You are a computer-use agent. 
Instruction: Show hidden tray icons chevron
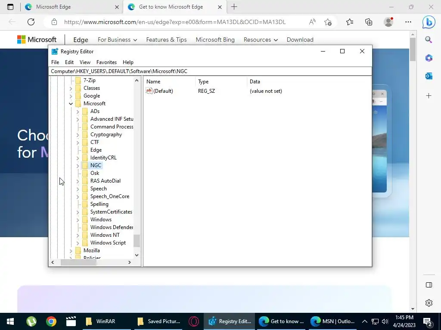point(364,321)
